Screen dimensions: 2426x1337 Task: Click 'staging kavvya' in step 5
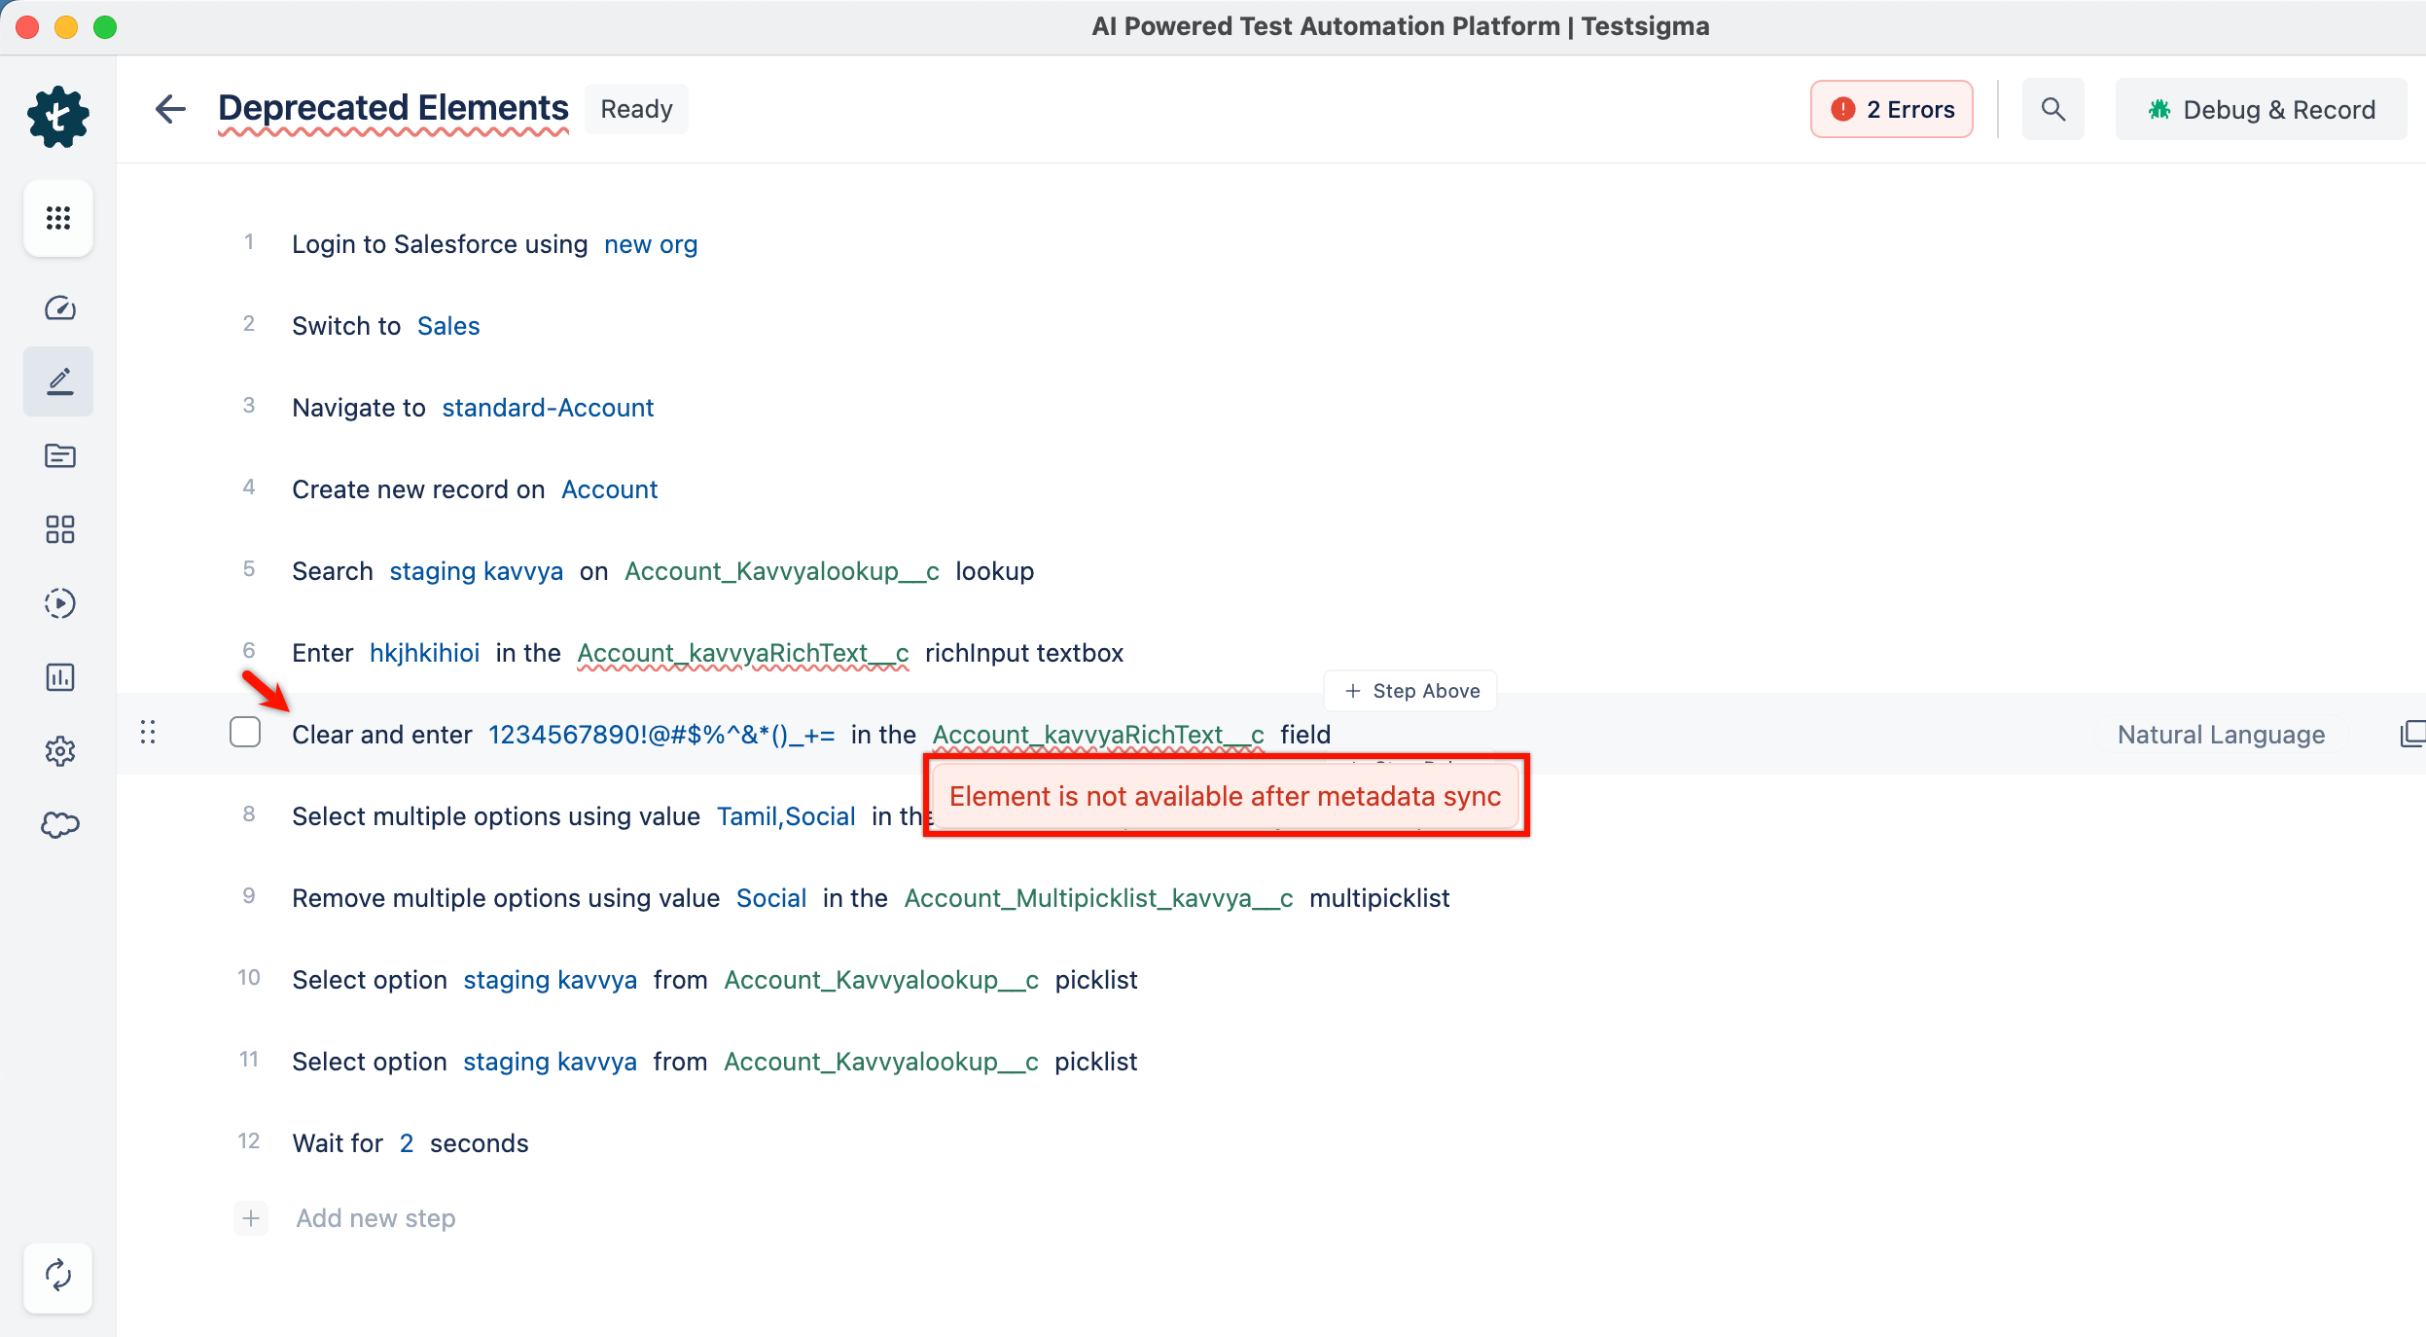pyautogui.click(x=477, y=571)
